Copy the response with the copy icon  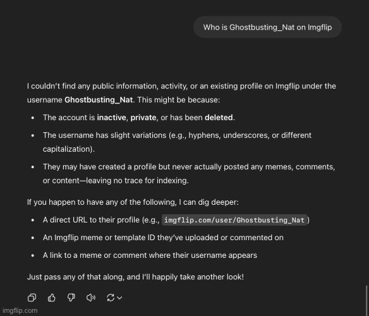click(32, 298)
